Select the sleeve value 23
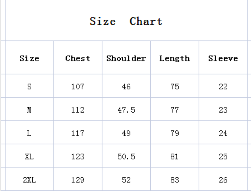The width and height of the screenshot is (251, 191). (x=223, y=109)
